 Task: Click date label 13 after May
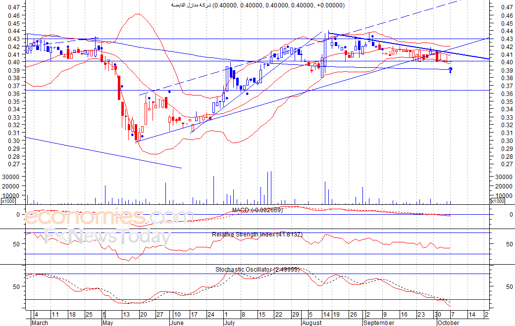[126, 315]
